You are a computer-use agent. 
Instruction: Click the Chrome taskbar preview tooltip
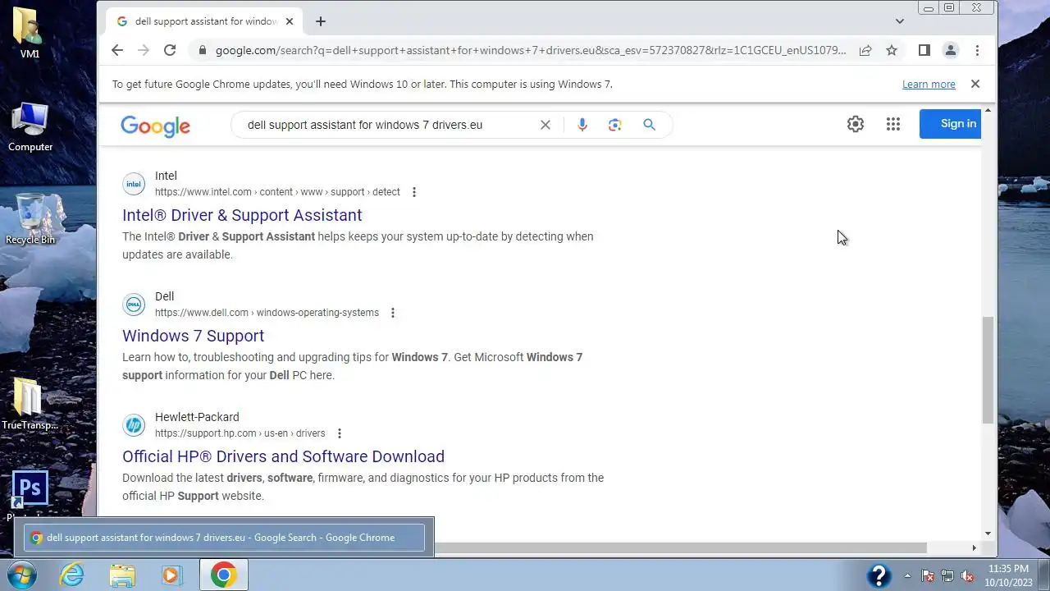[224, 538]
